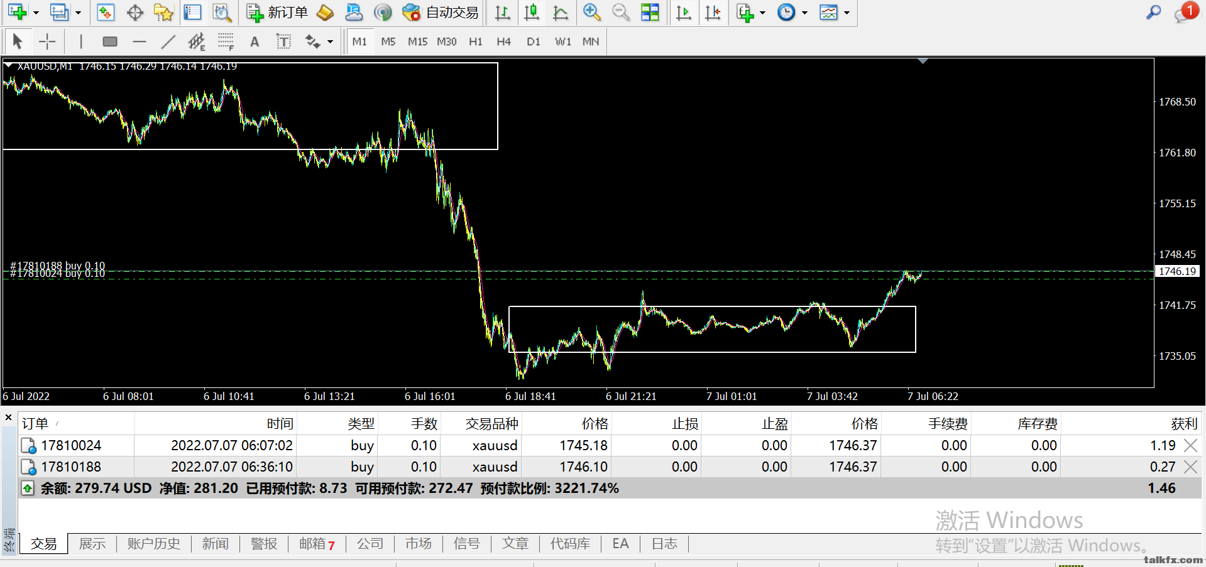The height and width of the screenshot is (567, 1206).
Task: Toggle the 自动交易 auto trading button
Action: click(441, 12)
